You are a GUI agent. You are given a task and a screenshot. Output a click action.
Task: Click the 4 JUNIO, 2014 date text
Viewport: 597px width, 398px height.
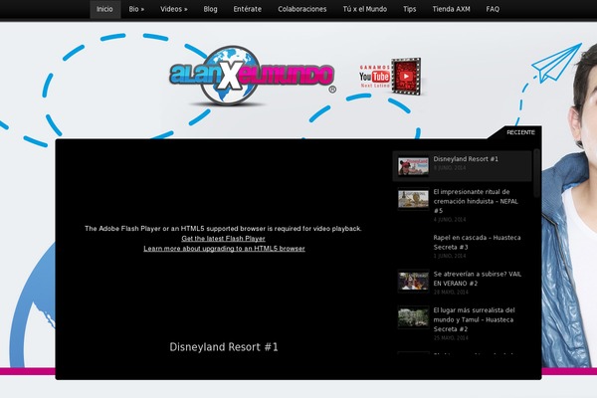click(450, 219)
